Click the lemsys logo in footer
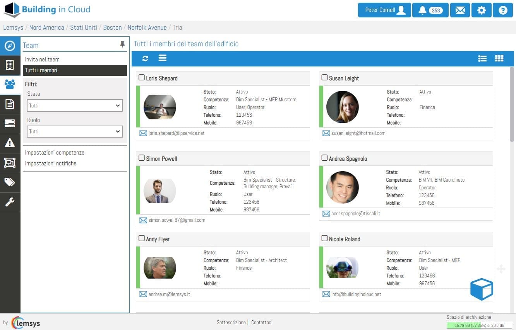 pos(26,323)
